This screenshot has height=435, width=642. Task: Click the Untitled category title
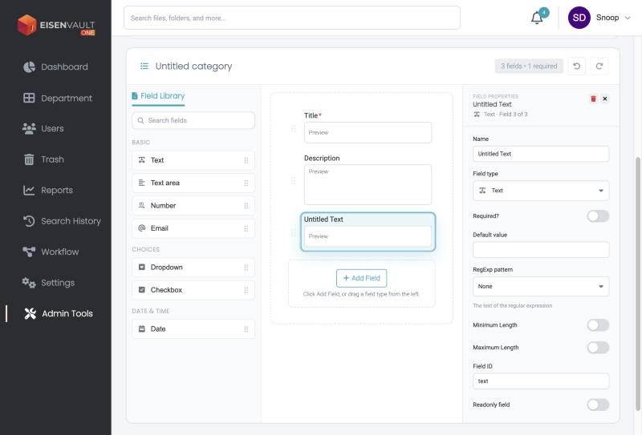click(193, 66)
